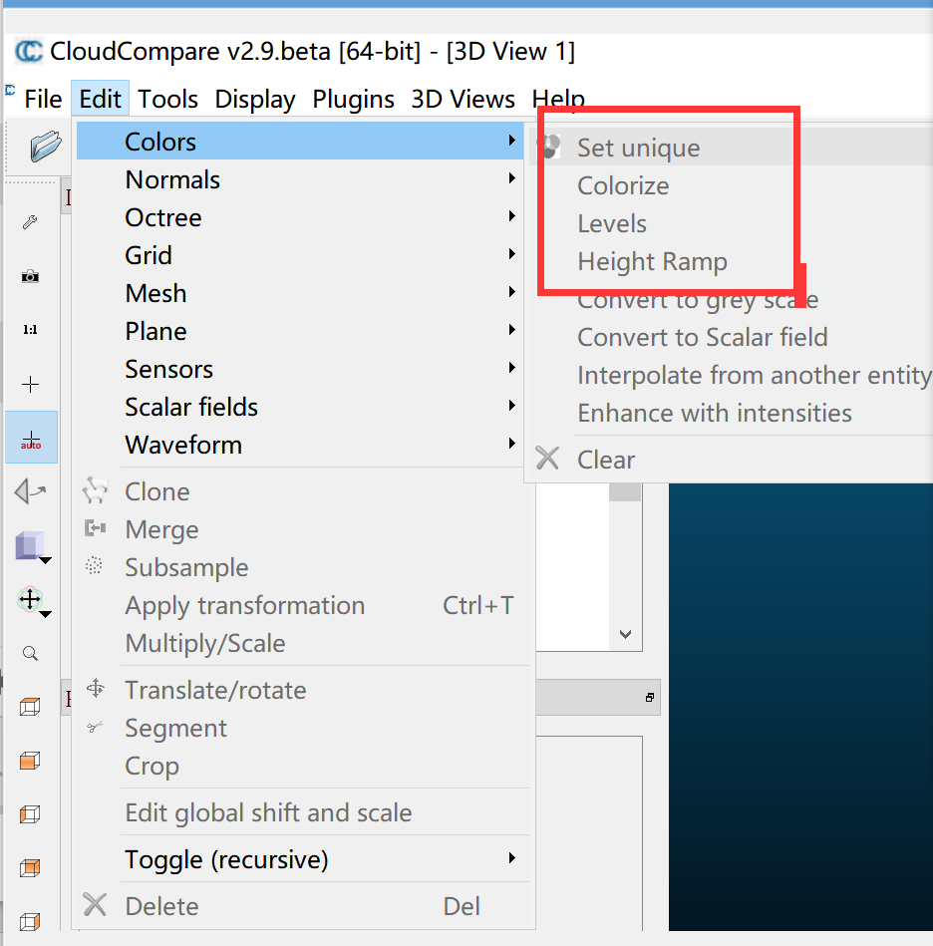
Task: Select the camera screenshot tool
Action: tap(30, 276)
